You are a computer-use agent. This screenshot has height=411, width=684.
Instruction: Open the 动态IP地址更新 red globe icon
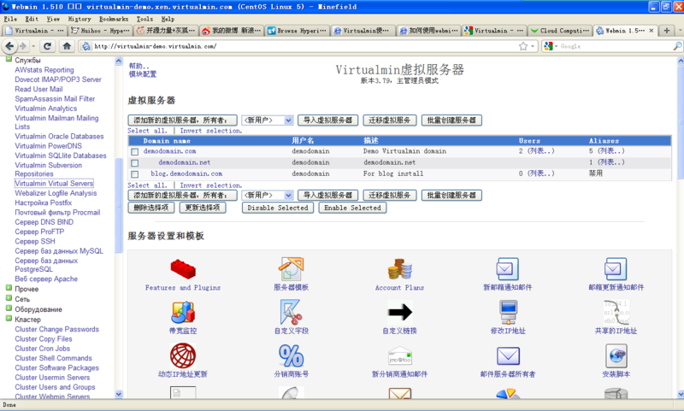(182, 355)
